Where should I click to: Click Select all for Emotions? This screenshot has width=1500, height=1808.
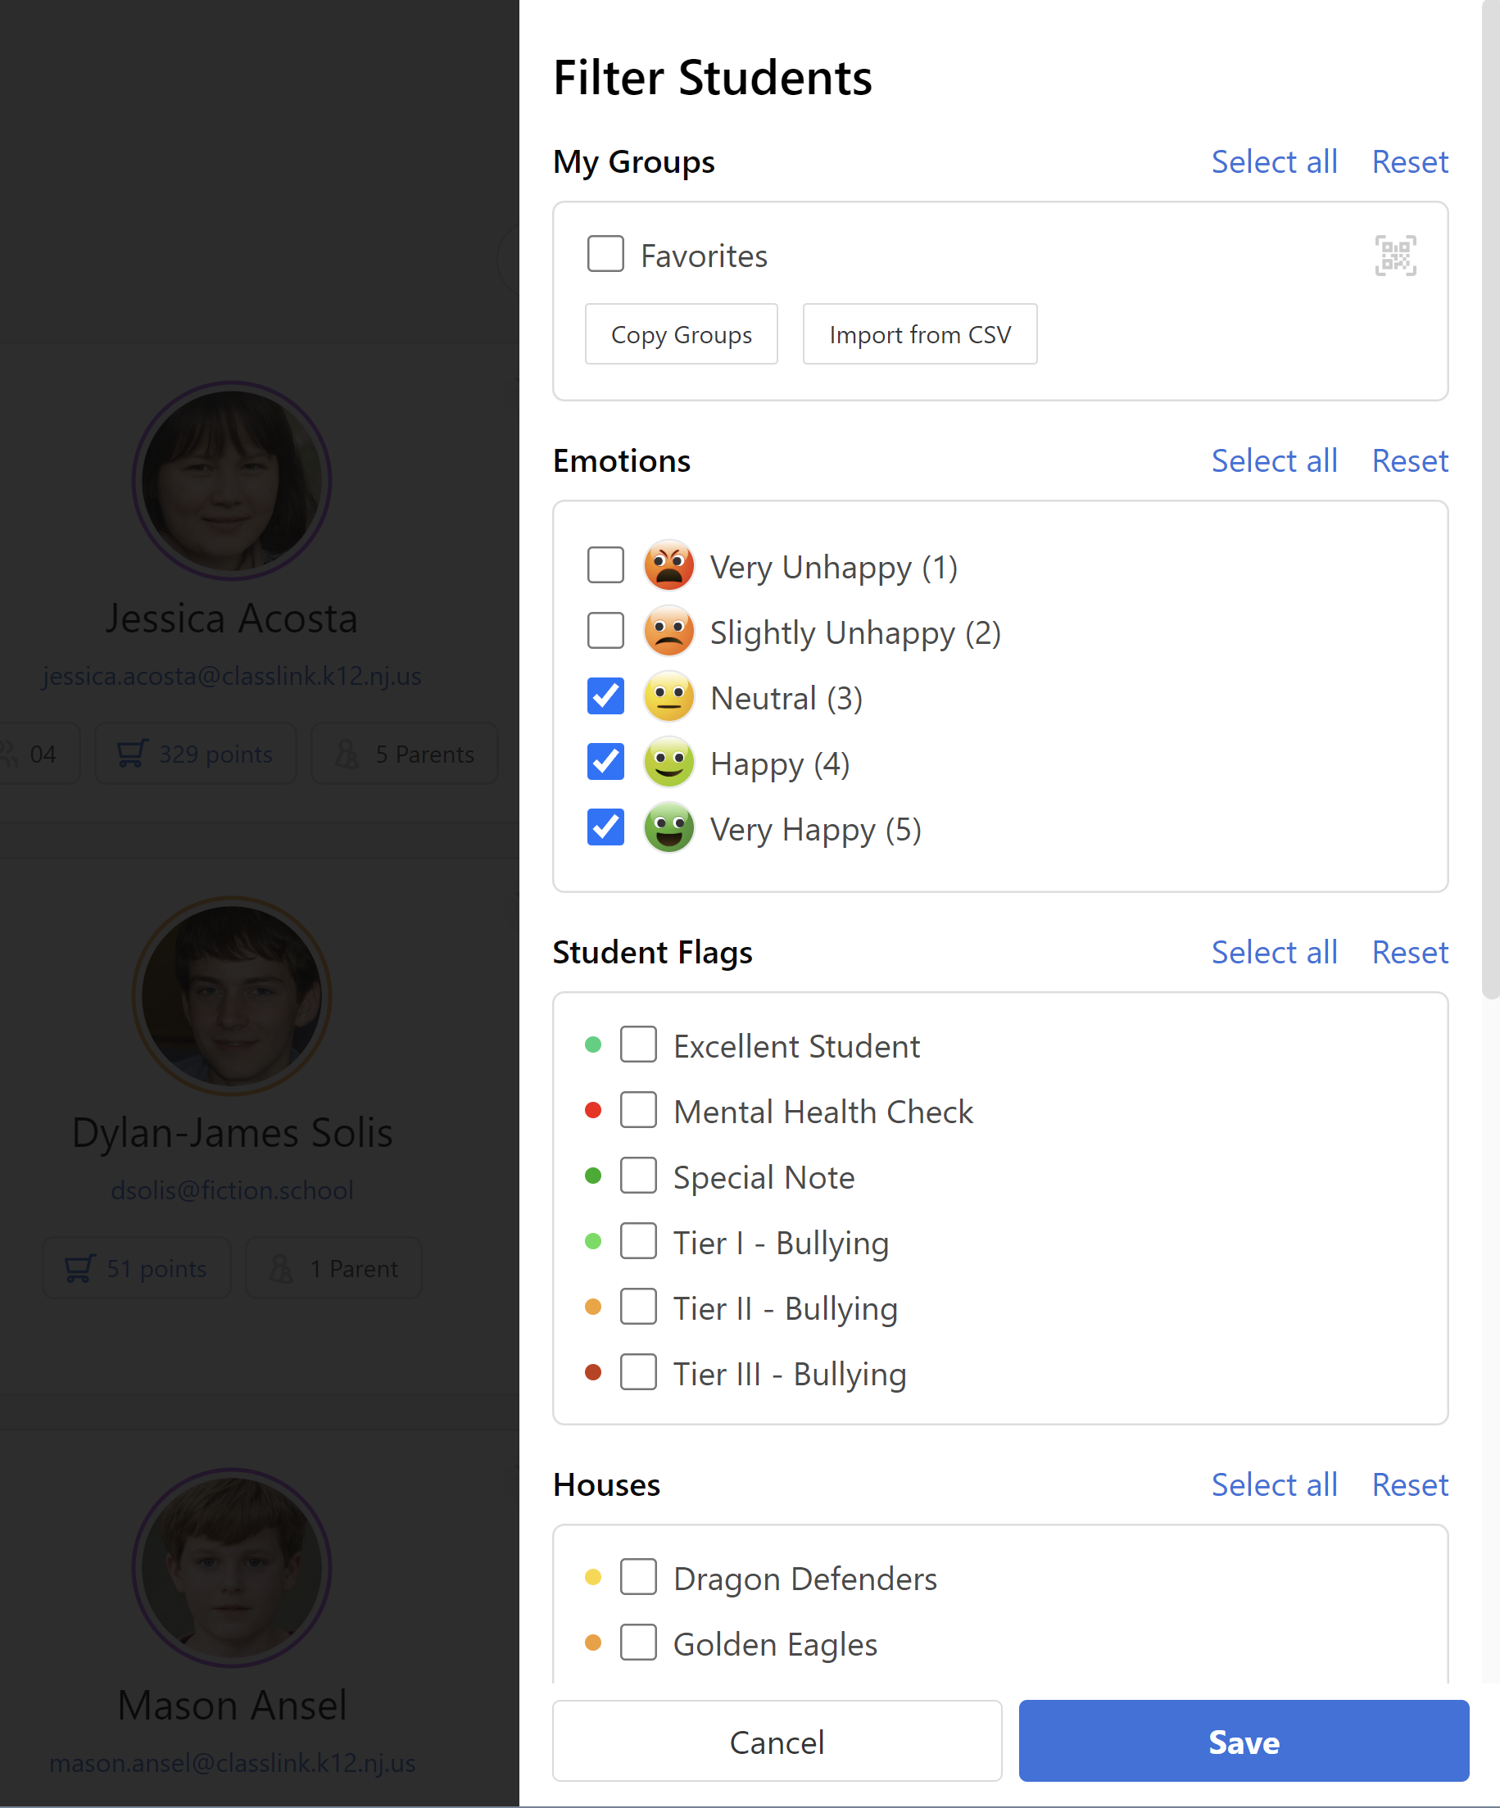coord(1275,460)
